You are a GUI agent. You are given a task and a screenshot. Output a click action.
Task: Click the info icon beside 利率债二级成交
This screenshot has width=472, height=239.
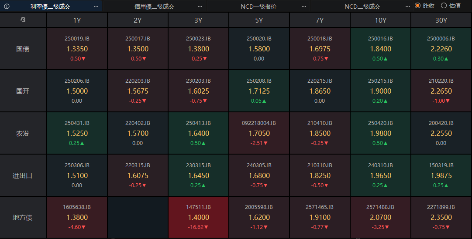(x=7, y=7)
